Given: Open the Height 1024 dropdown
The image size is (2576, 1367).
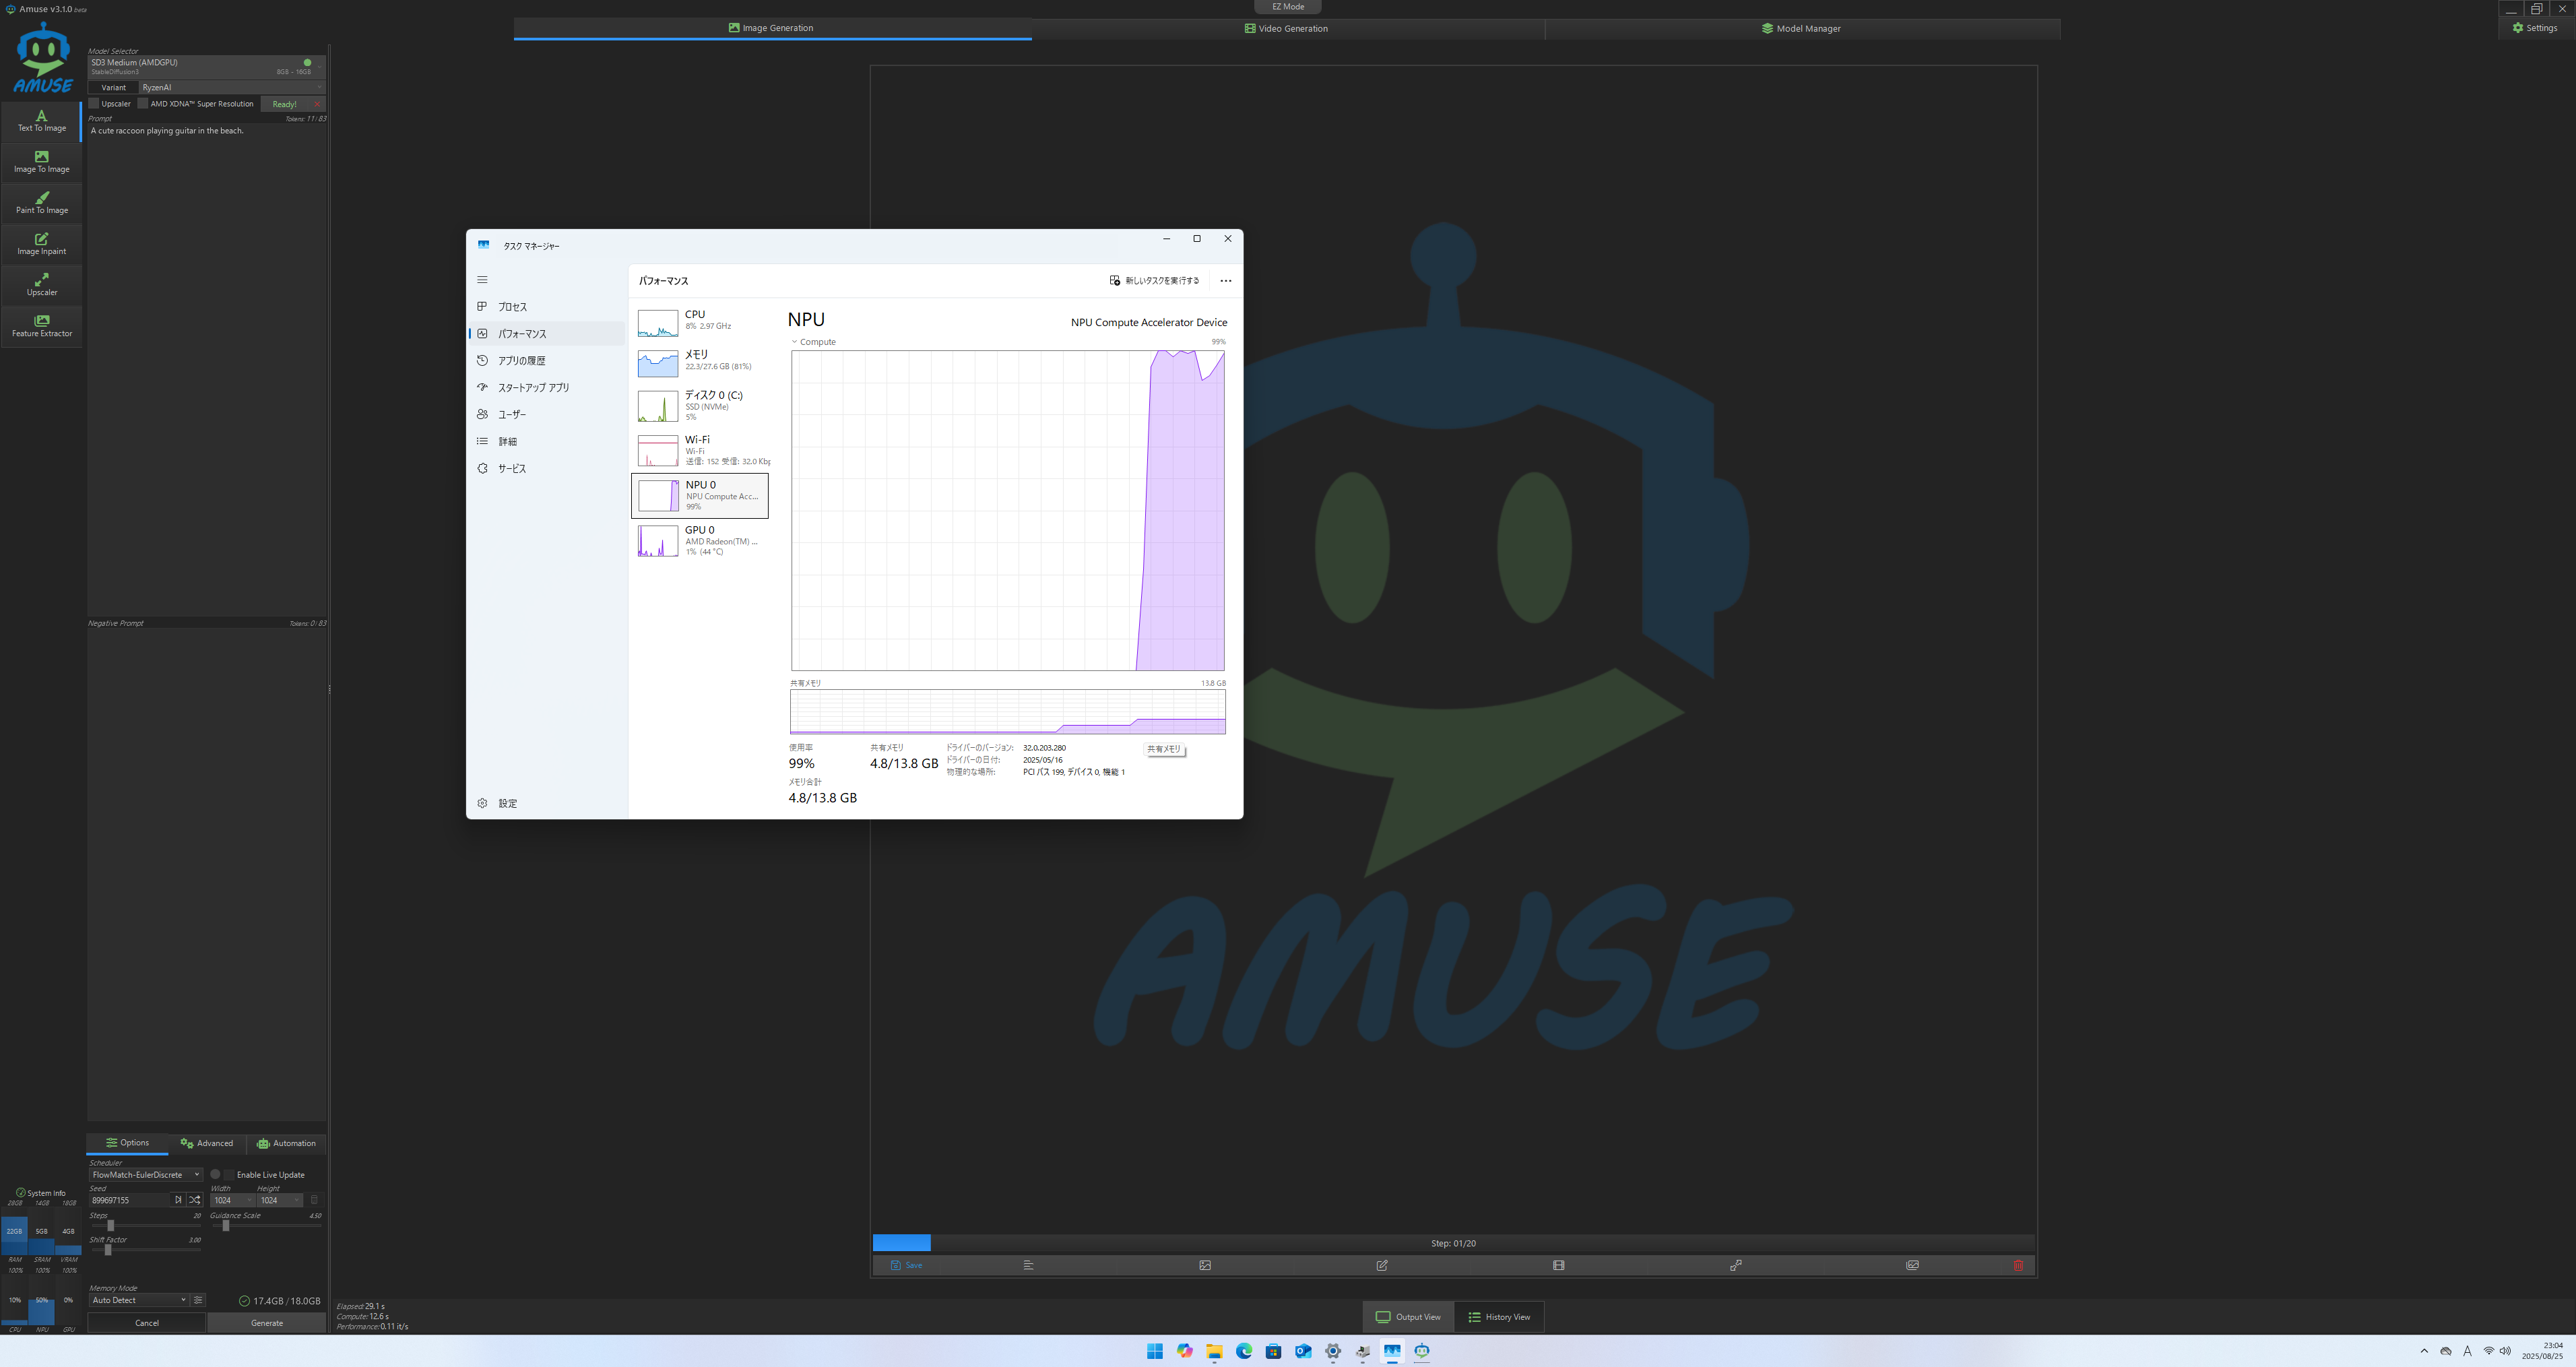Looking at the screenshot, I should [280, 1200].
